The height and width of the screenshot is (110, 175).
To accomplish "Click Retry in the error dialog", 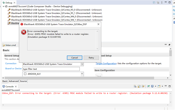I will pos(91,58).
